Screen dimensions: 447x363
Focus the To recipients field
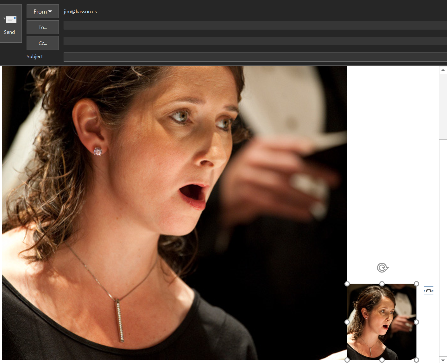tap(255, 25)
